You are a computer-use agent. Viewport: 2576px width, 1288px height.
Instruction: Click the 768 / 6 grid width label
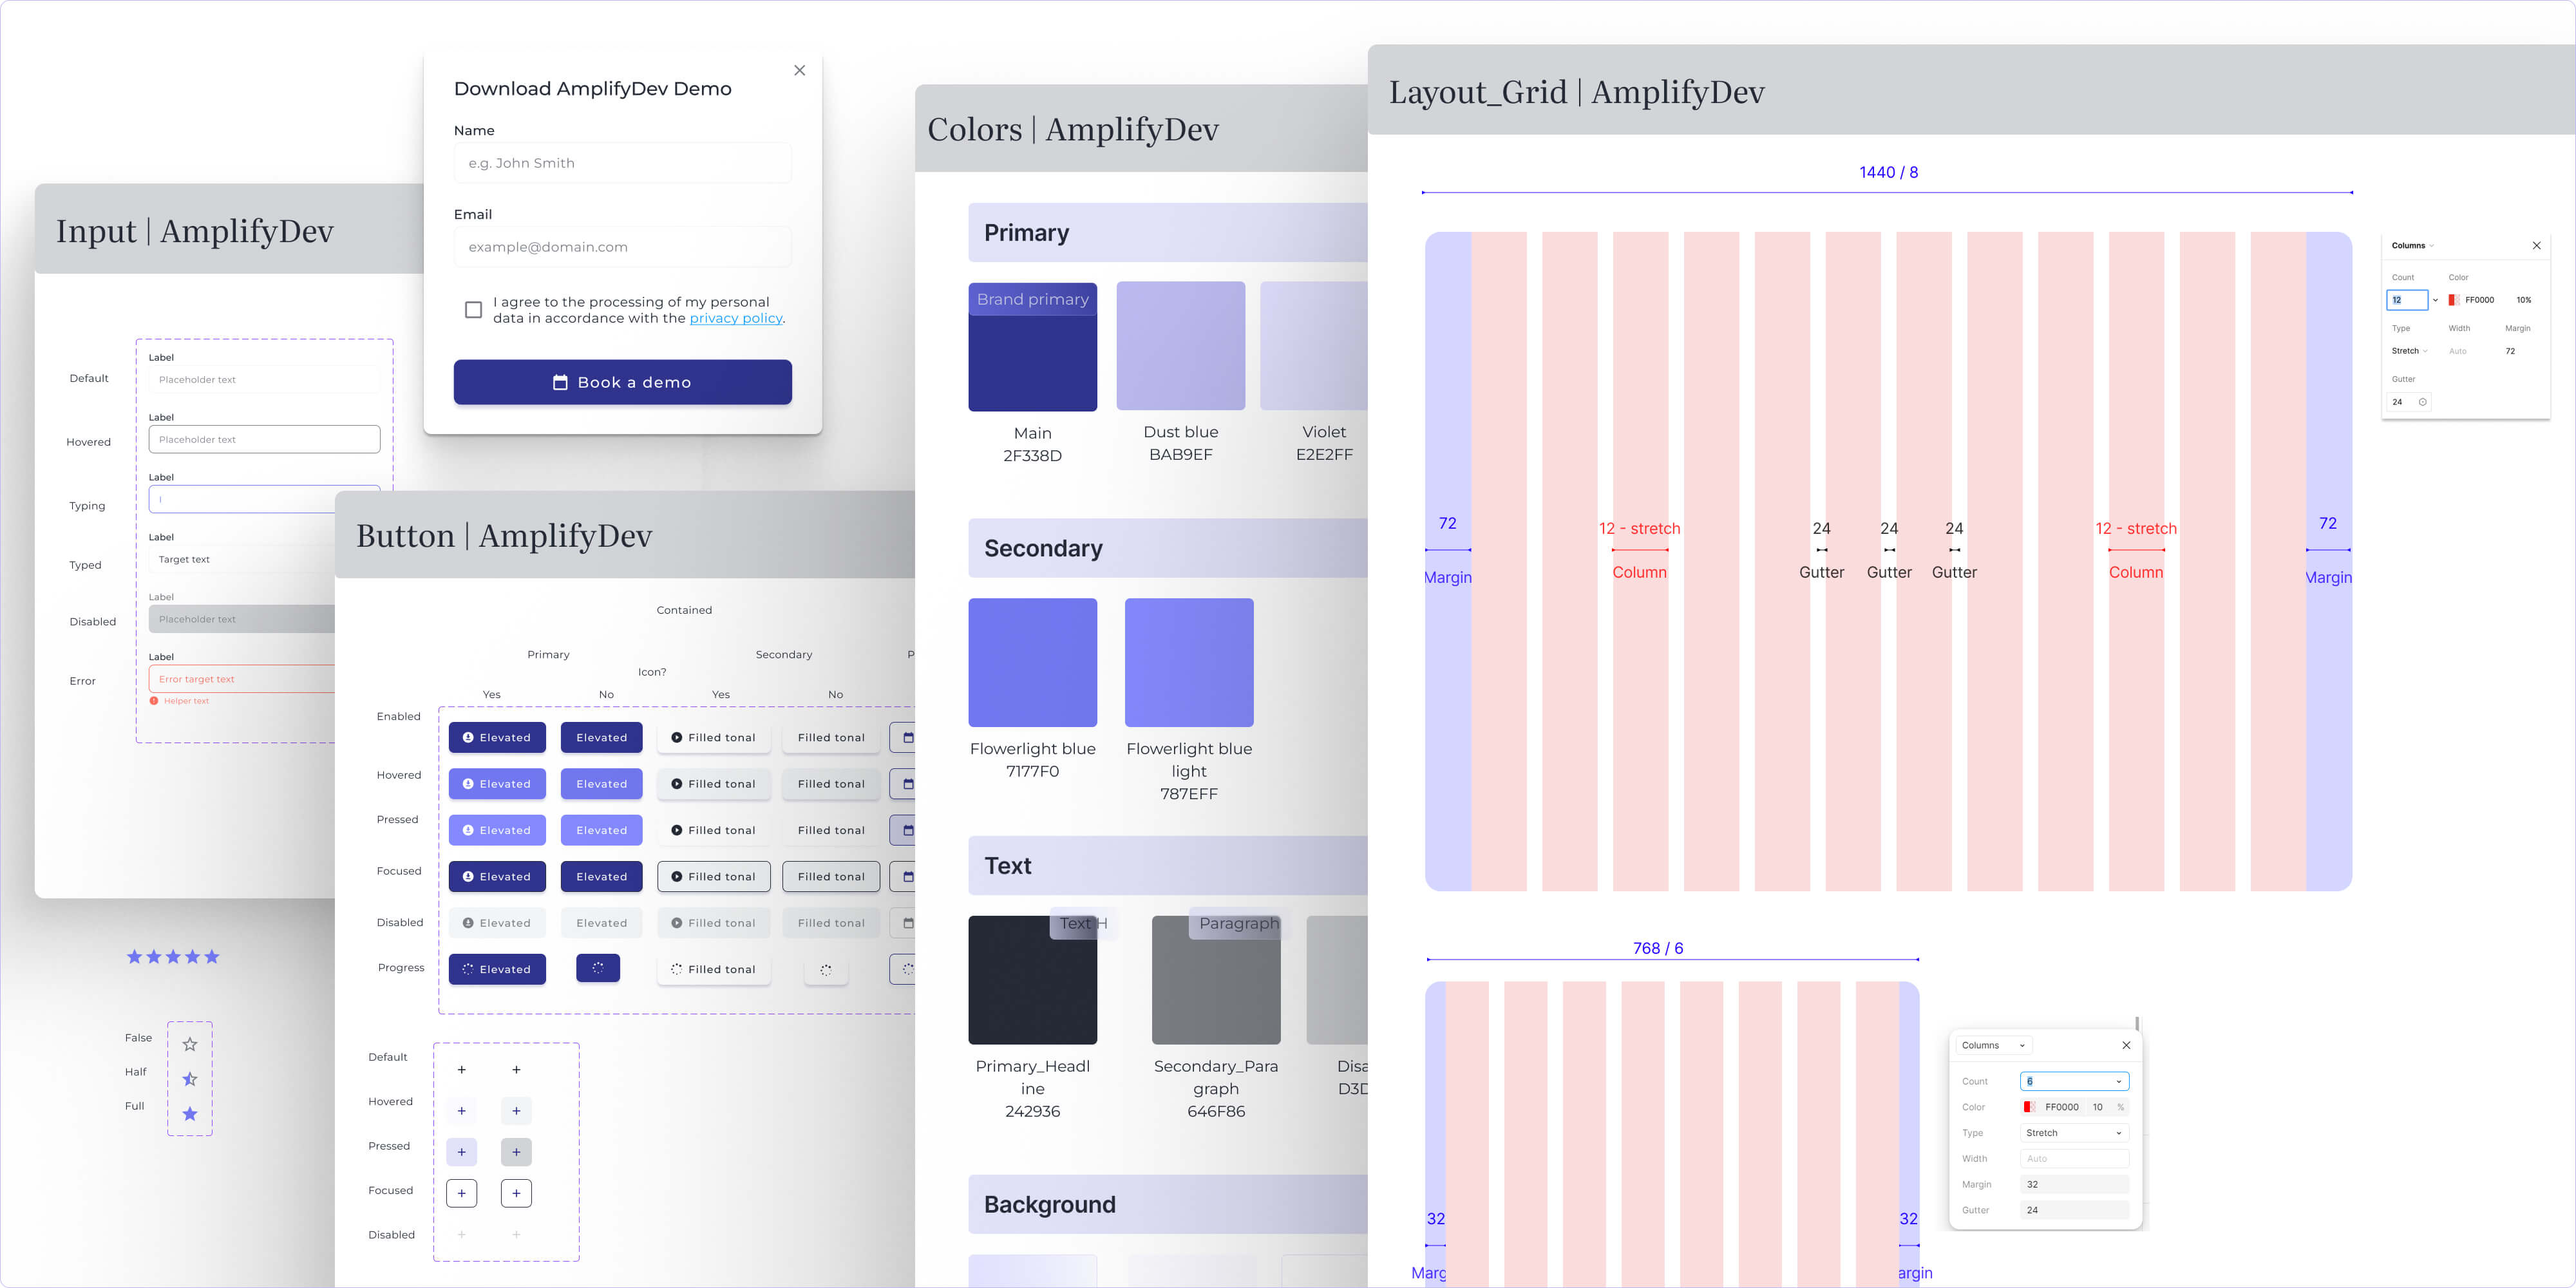coord(1658,948)
